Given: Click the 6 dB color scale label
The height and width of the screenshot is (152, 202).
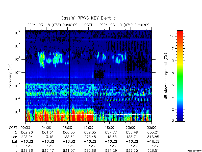Looking at the screenshot, I should point(173,85).
